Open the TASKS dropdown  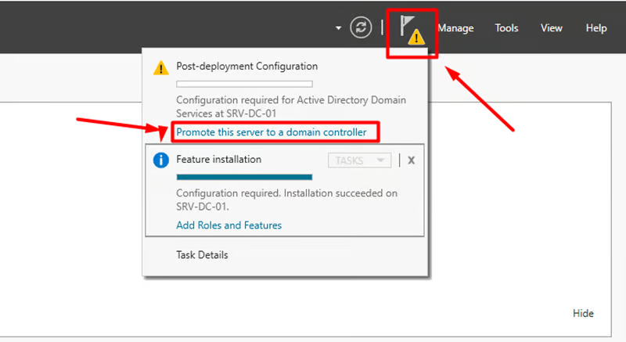click(358, 160)
